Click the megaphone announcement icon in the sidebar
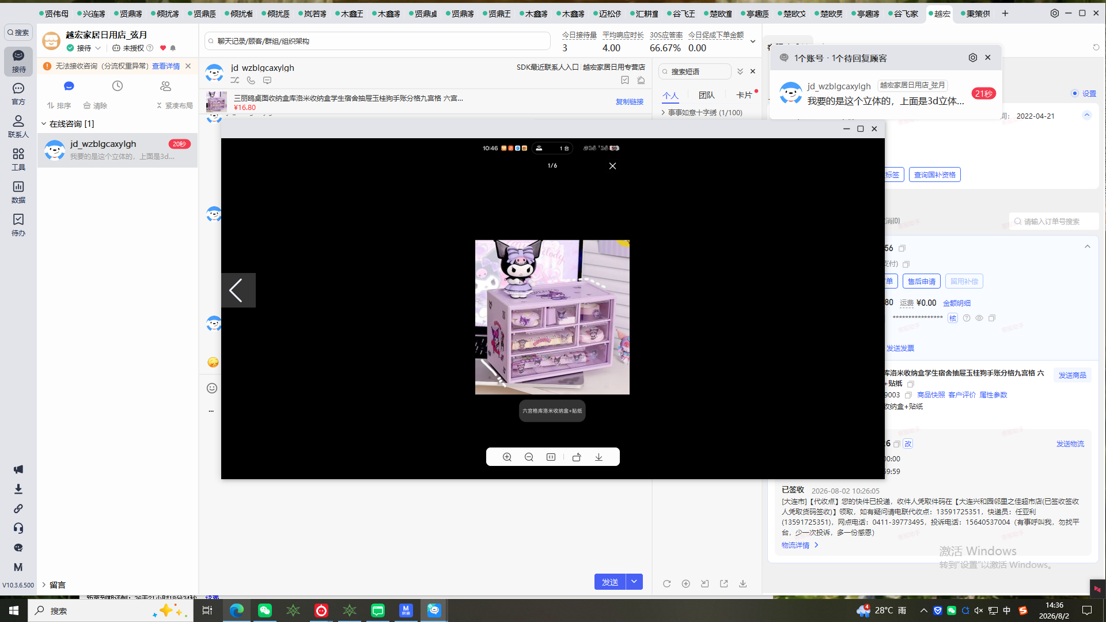The width and height of the screenshot is (1106, 622). 18,469
